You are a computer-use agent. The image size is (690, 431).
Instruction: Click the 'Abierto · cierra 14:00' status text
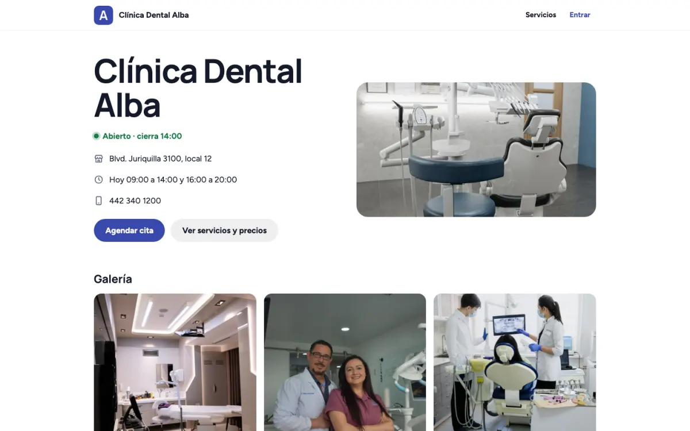click(142, 136)
